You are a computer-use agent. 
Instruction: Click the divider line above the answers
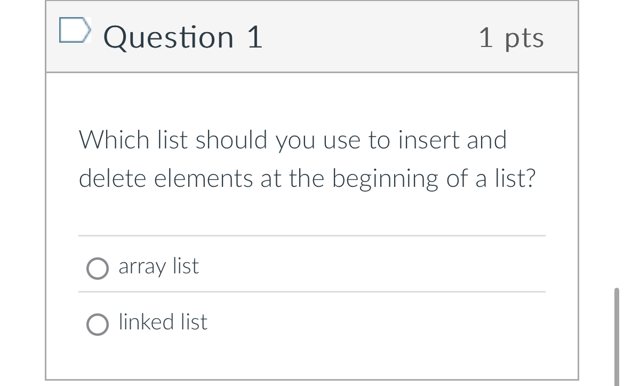pos(312,235)
